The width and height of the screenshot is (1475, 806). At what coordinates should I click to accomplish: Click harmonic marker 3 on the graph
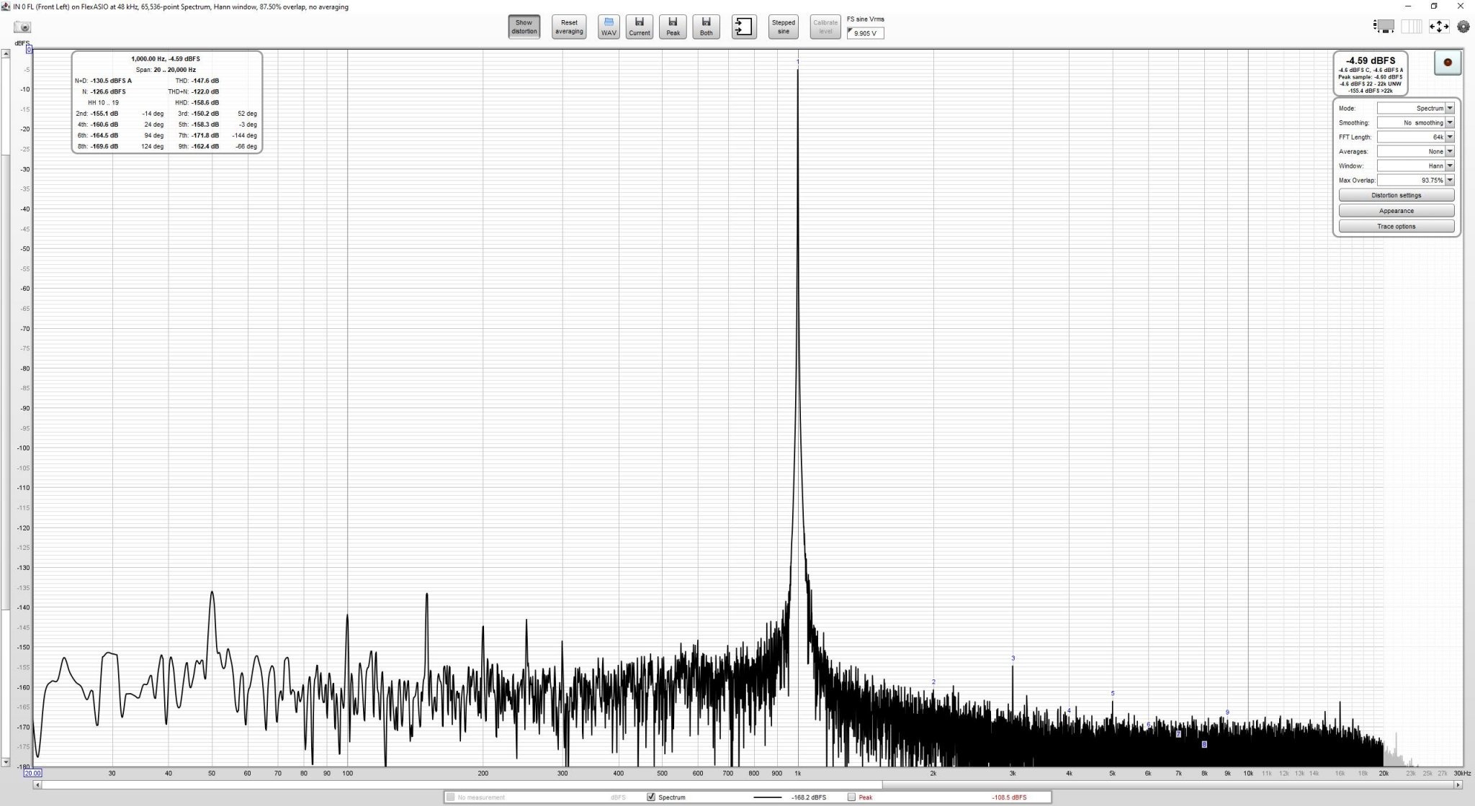[x=1013, y=658]
